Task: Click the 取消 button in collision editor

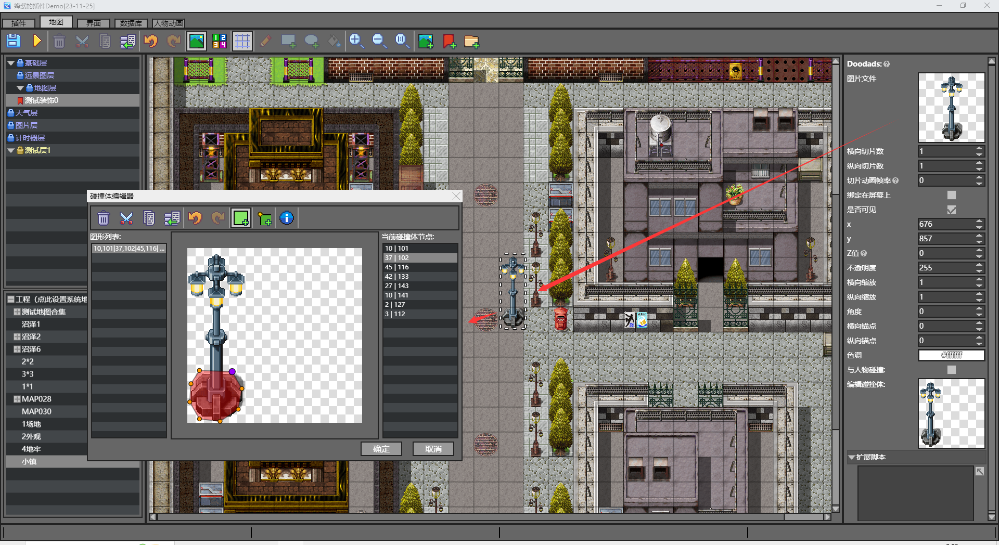Action: pyautogui.click(x=433, y=449)
